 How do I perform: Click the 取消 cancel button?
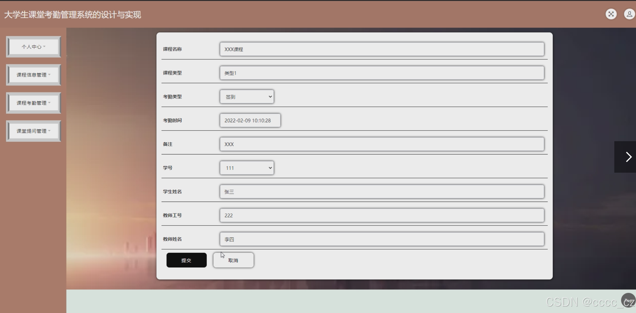pos(233,260)
